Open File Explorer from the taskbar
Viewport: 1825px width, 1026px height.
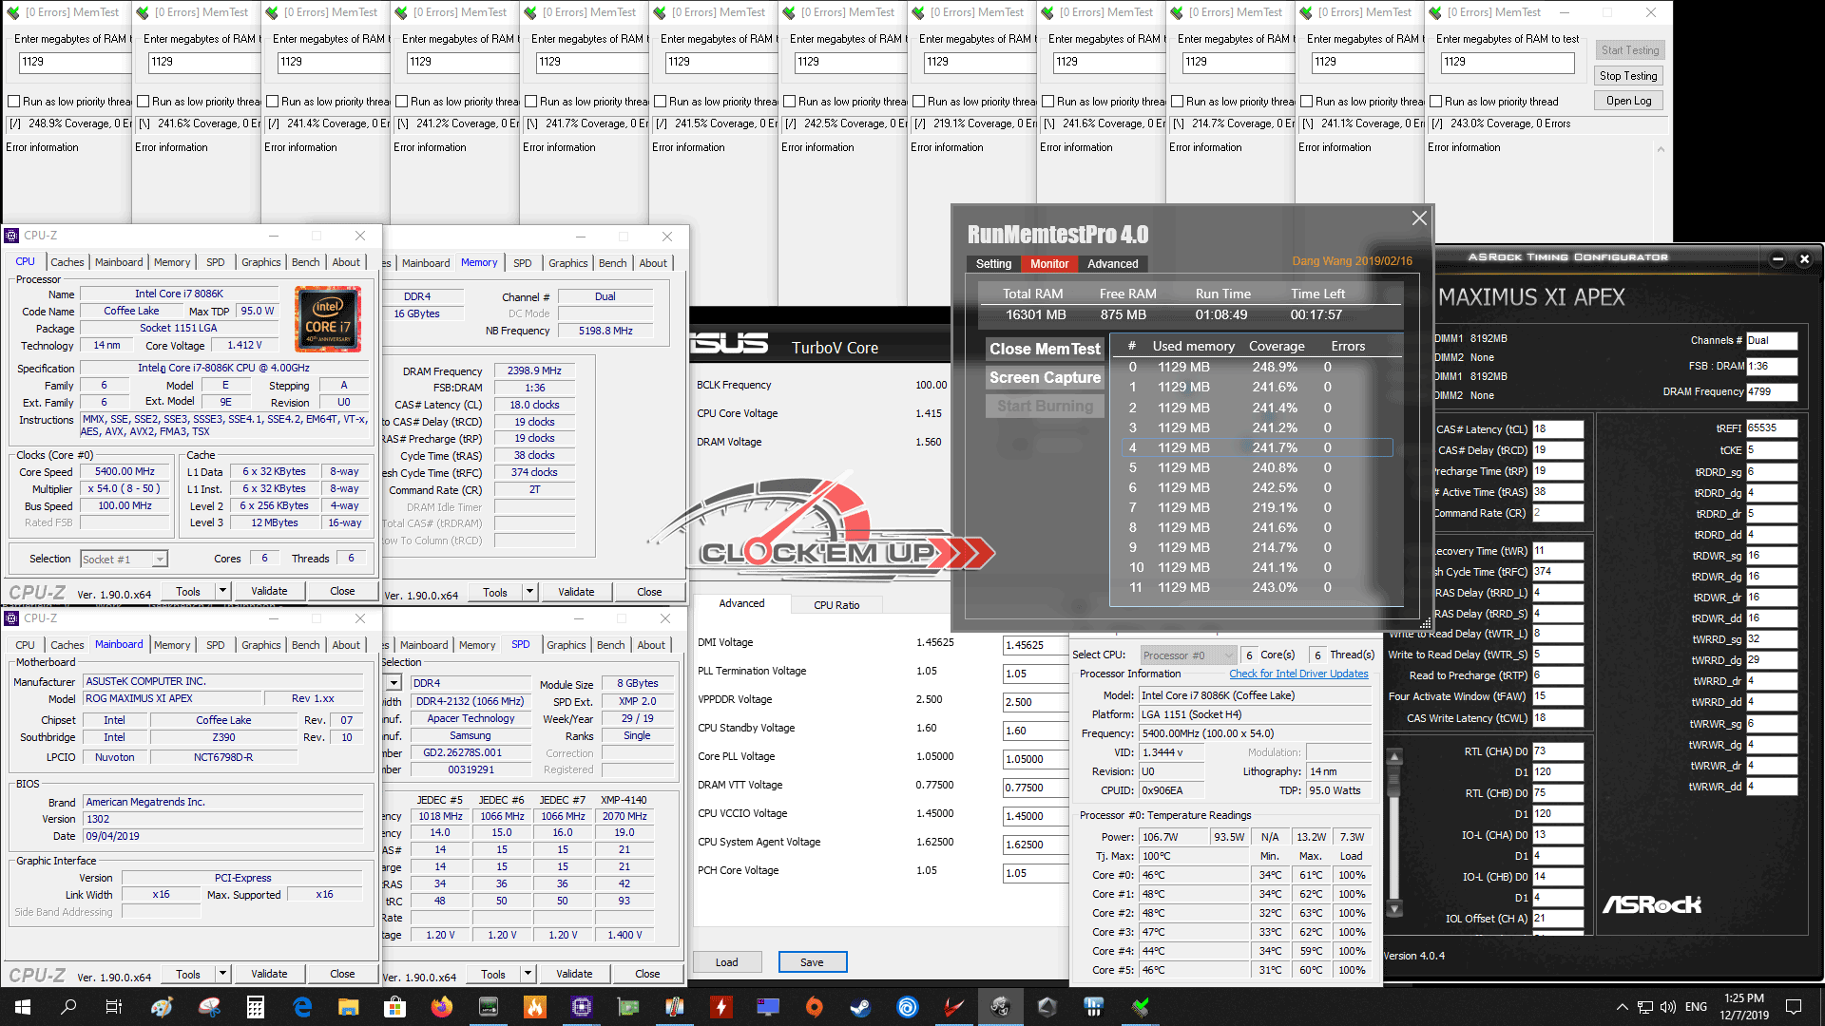[348, 1007]
